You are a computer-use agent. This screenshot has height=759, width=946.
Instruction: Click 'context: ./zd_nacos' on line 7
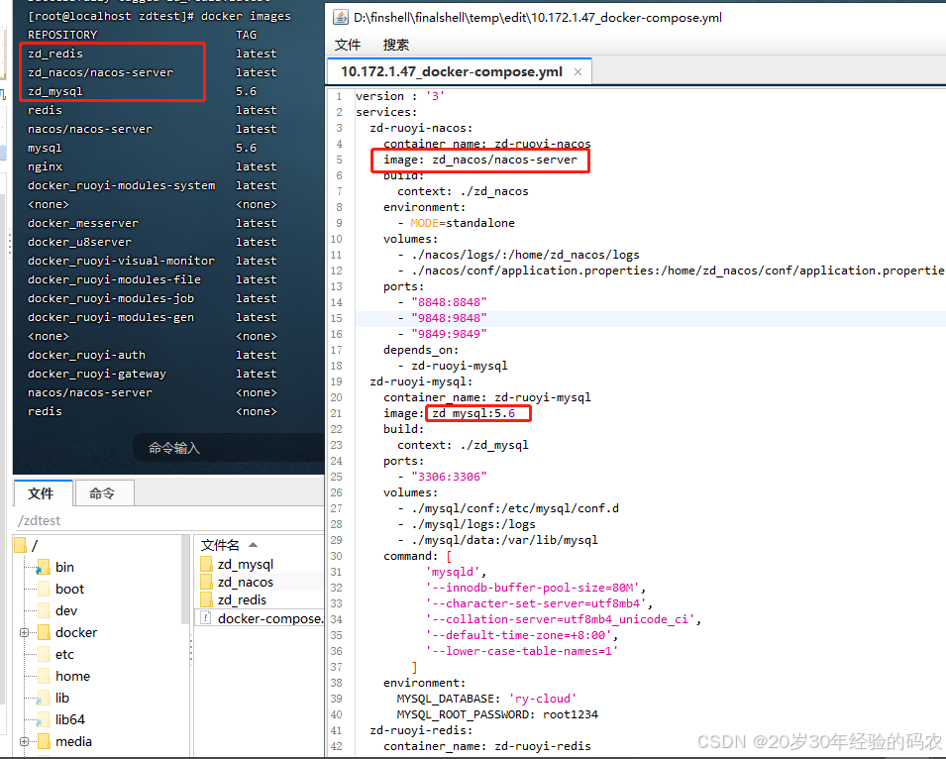463,191
